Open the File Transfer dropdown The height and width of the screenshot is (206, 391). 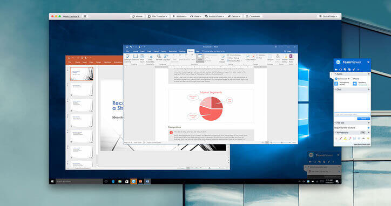coord(158,16)
